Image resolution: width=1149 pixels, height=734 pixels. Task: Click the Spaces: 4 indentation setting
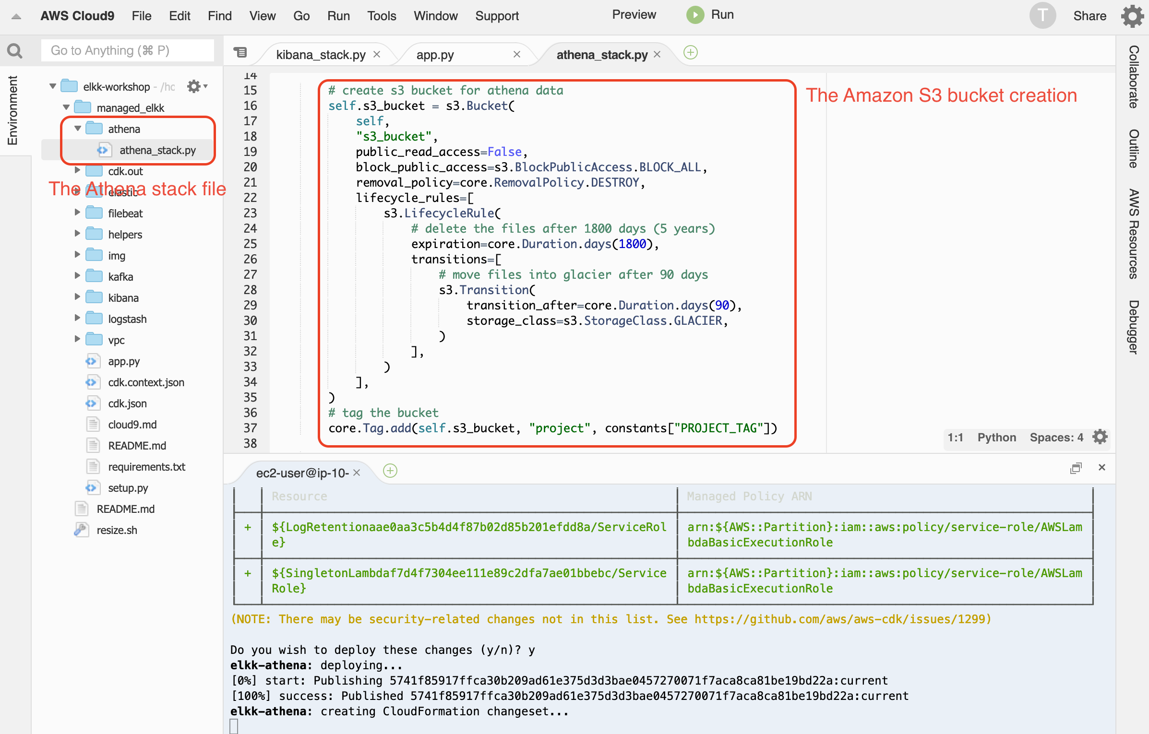click(x=1056, y=437)
